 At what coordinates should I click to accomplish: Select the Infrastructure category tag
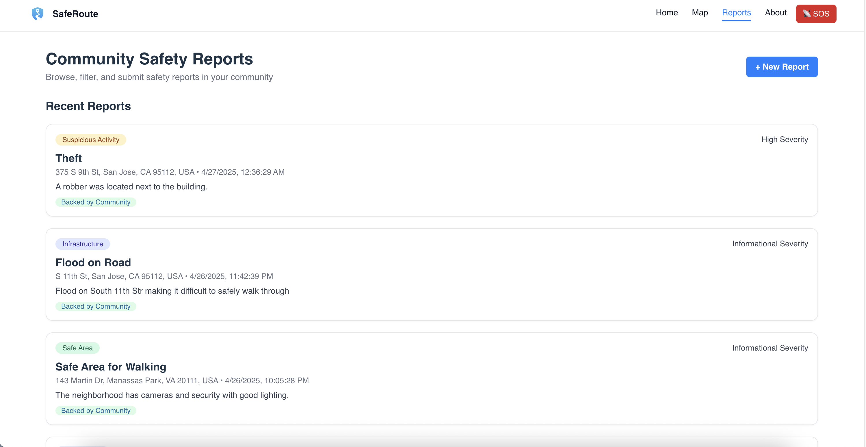[x=82, y=244]
